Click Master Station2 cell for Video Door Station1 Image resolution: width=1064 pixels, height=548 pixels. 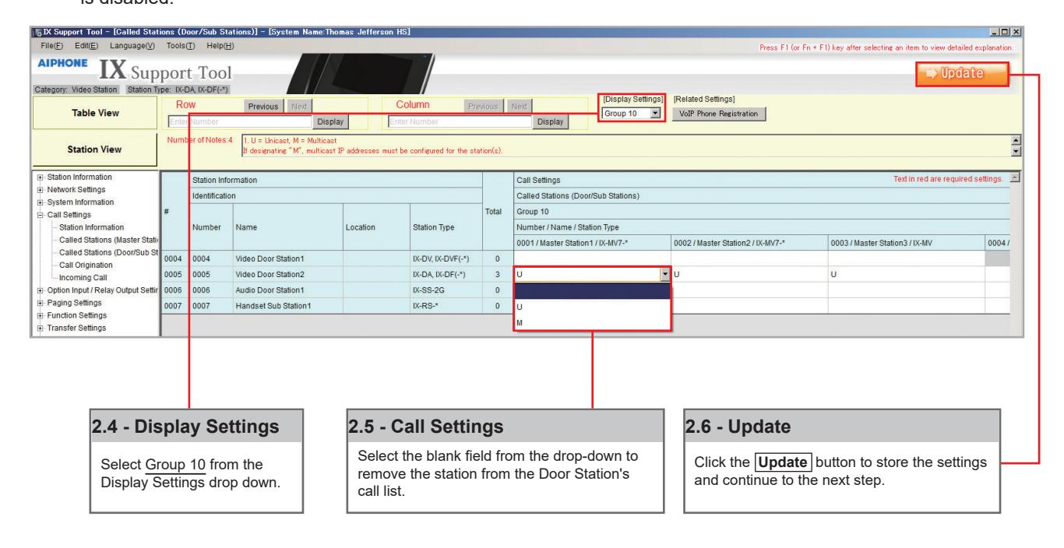(x=749, y=258)
